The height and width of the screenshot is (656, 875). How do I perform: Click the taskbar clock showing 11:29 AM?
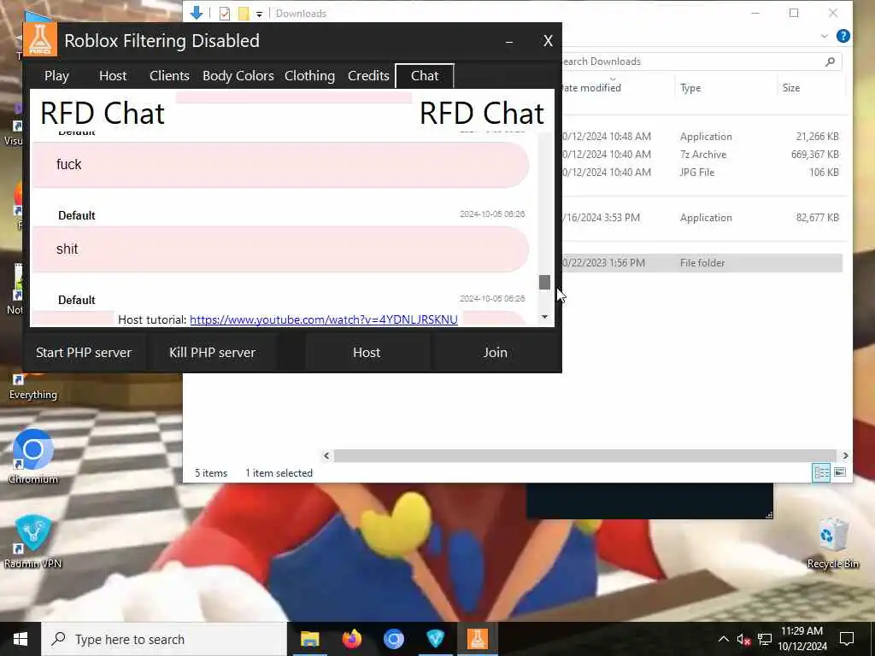point(802,639)
